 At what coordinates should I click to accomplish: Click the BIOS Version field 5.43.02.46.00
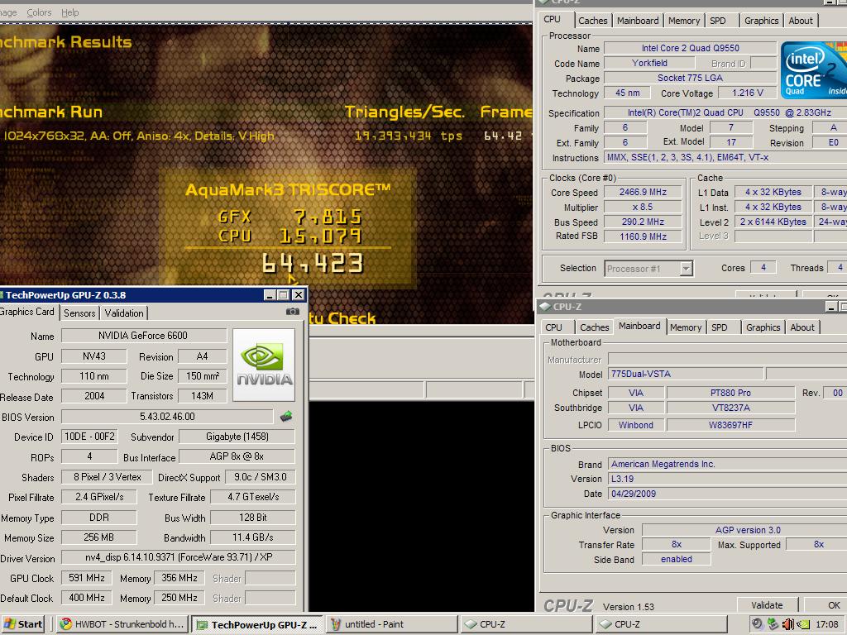(x=167, y=417)
